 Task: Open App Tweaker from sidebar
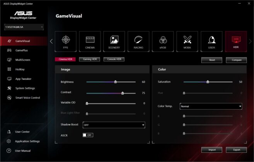24,79
